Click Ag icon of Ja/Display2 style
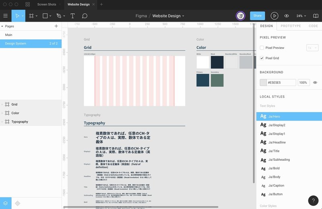The height and width of the screenshot is (209, 322). tap(263, 125)
